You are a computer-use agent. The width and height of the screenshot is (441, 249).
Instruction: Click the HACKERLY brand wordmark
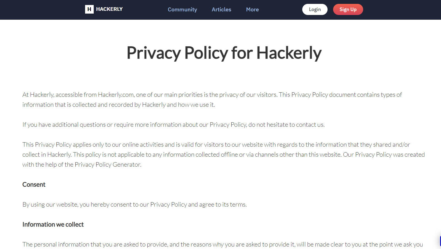coord(109,9)
